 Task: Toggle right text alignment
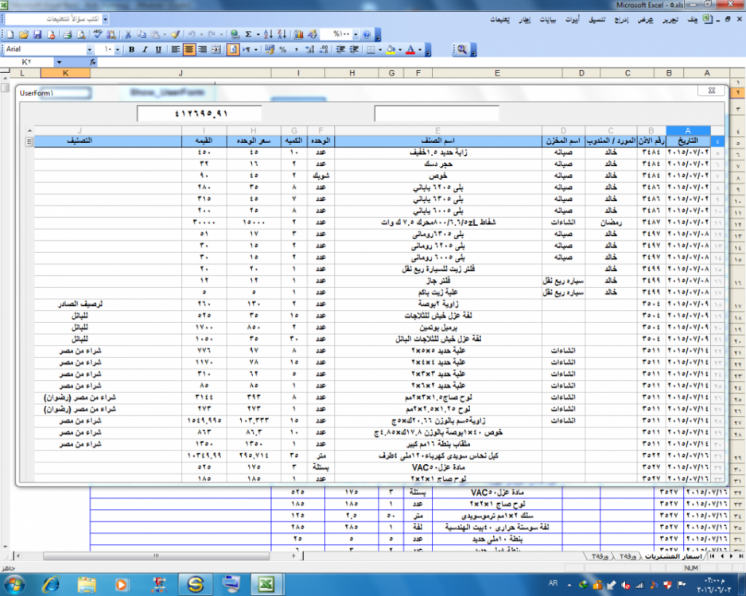(x=203, y=49)
